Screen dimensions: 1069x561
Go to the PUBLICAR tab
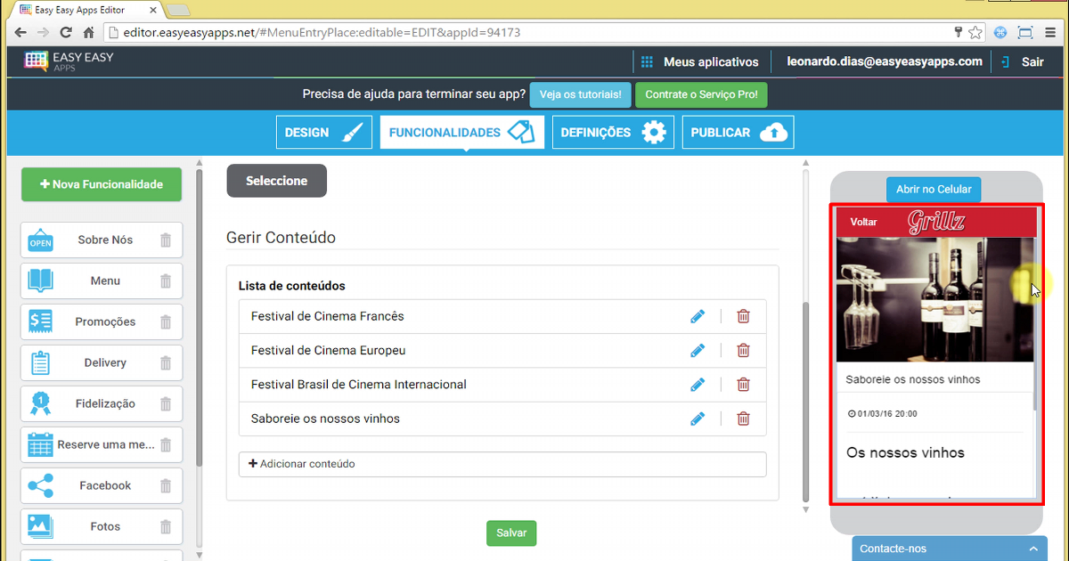(x=738, y=133)
